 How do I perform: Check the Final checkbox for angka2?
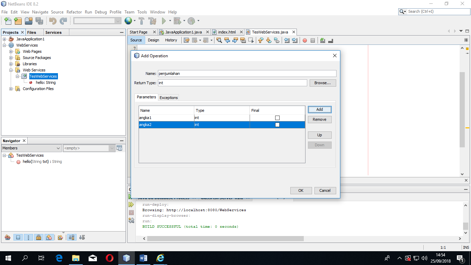click(x=277, y=125)
